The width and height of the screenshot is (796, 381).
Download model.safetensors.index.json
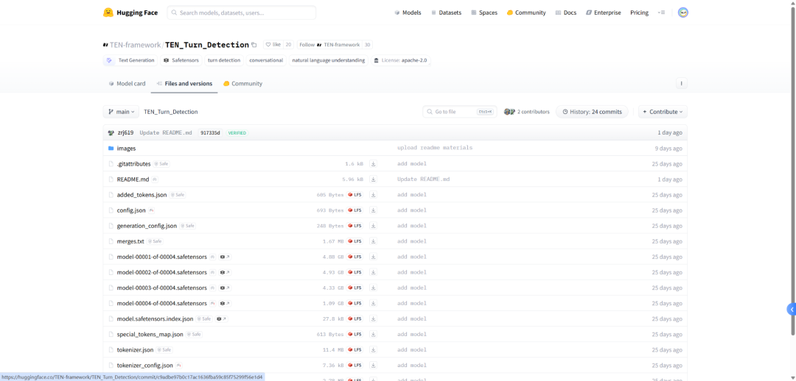point(373,318)
